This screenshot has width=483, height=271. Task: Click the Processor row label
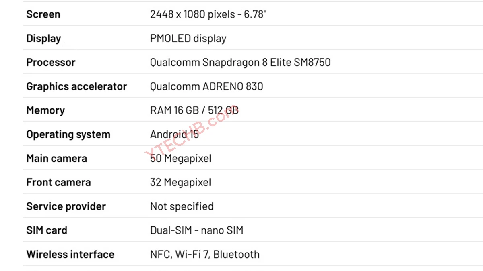pyautogui.click(x=51, y=63)
